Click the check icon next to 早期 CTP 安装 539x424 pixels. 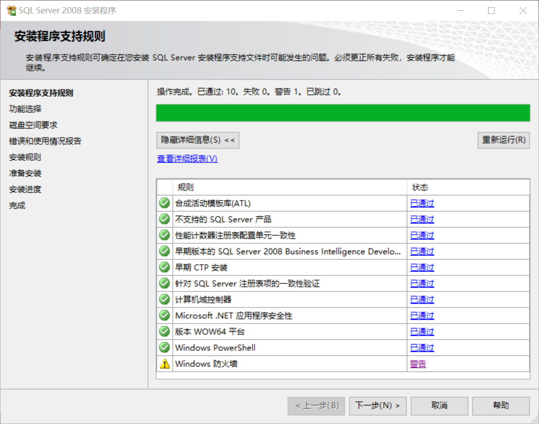[x=164, y=267]
